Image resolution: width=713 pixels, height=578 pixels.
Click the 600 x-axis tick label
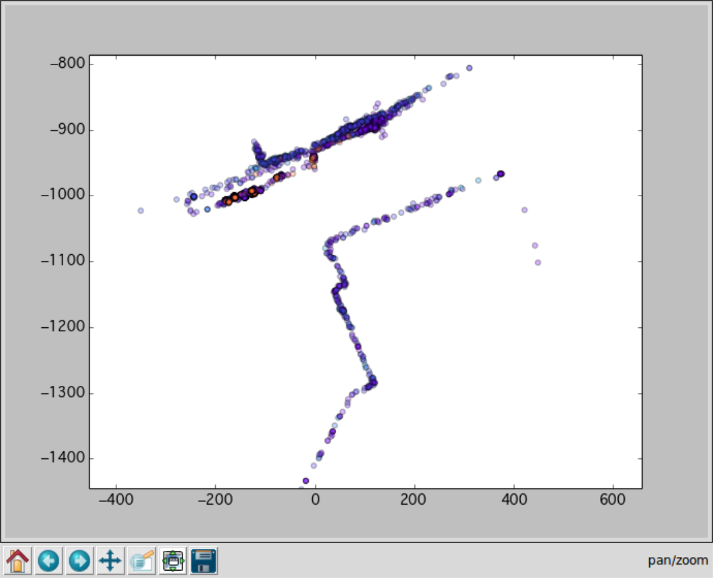(613, 501)
